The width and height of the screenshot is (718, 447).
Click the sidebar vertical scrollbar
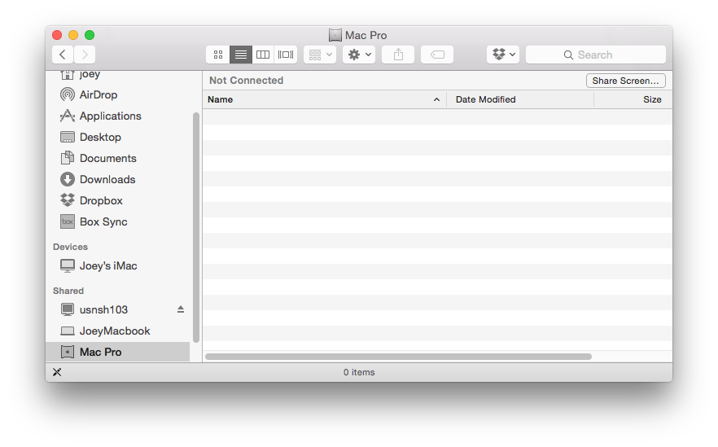196,227
